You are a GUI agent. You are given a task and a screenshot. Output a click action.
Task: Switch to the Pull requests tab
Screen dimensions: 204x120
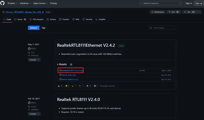[x=36, y=19]
